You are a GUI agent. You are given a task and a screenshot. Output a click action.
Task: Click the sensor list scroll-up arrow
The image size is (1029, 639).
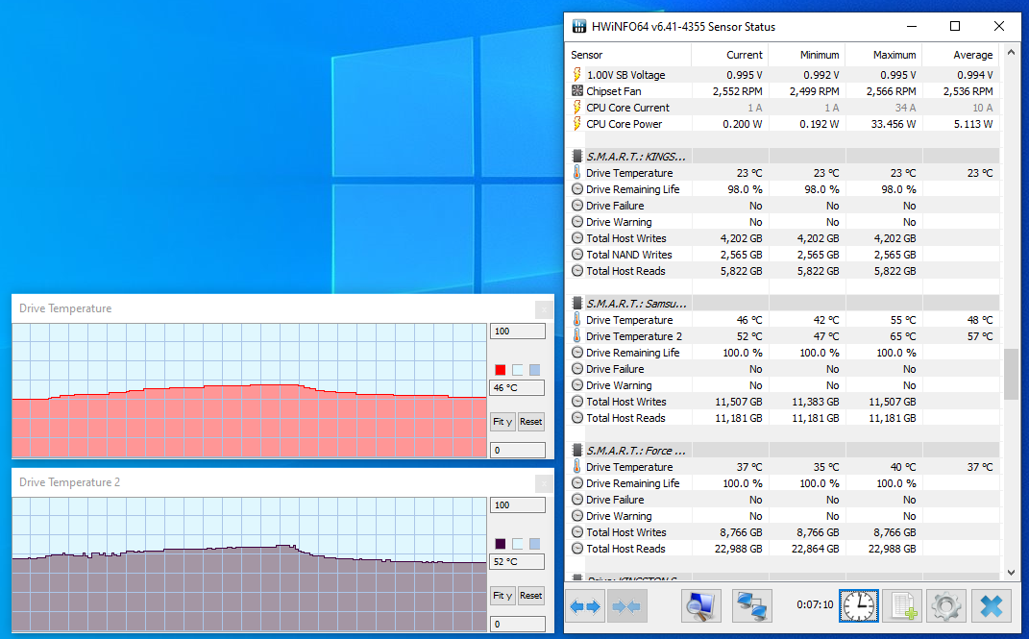point(1011,53)
